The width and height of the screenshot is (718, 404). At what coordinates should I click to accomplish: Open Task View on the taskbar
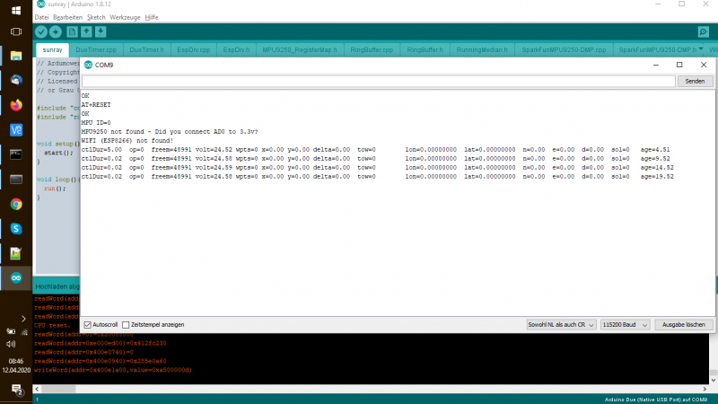pyautogui.click(x=16, y=31)
